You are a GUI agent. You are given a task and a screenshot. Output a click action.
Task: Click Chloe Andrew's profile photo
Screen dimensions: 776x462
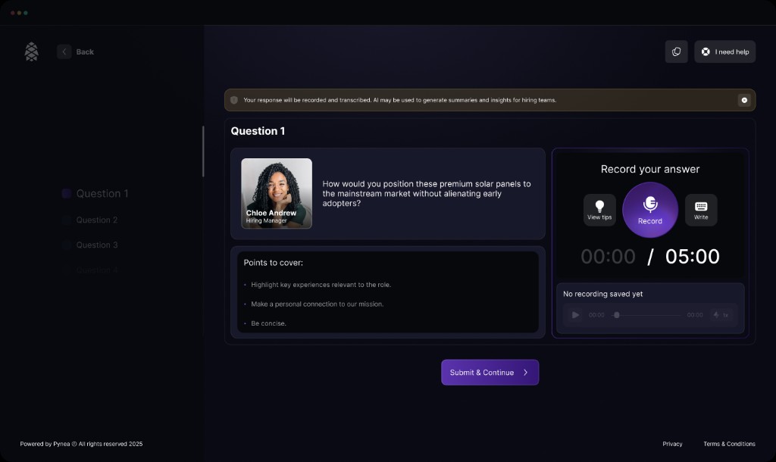277,193
